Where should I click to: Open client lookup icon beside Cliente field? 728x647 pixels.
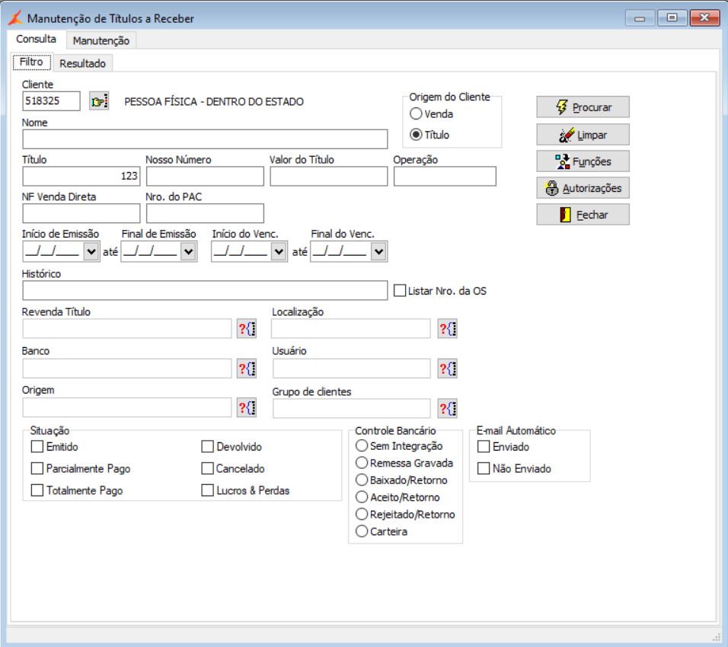[x=99, y=100]
